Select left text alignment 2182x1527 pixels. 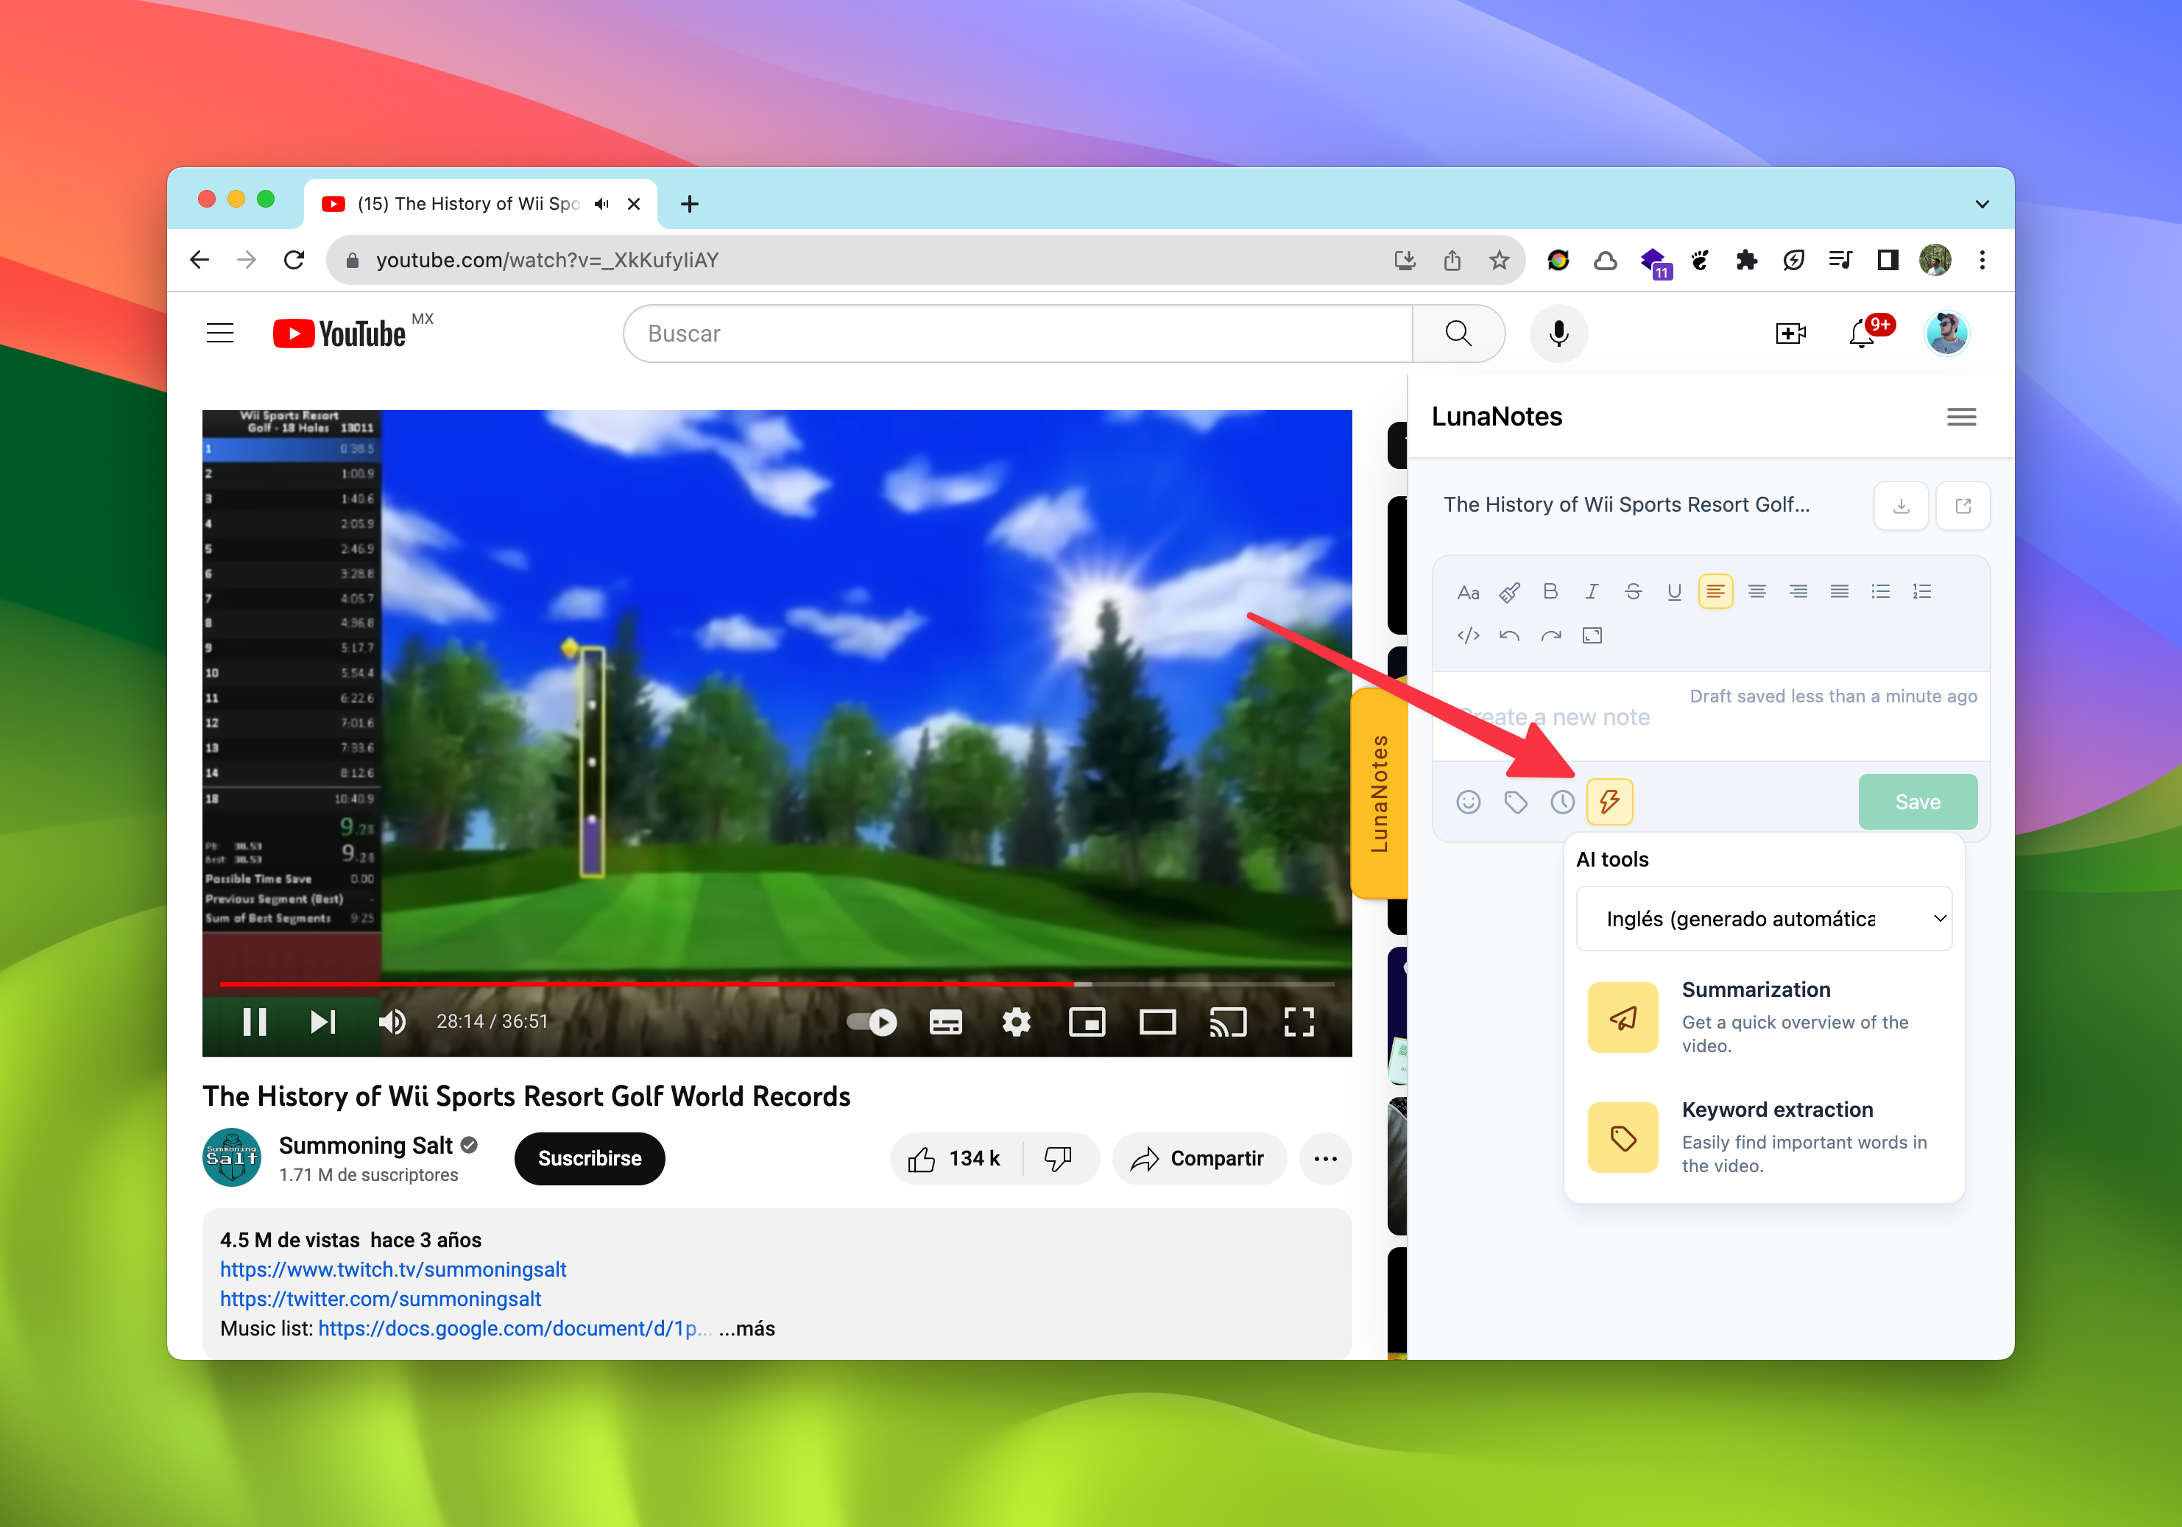(1715, 592)
